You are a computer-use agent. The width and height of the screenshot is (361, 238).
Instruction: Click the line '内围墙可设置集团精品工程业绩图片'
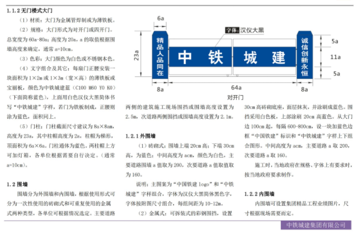(x=302, y=204)
